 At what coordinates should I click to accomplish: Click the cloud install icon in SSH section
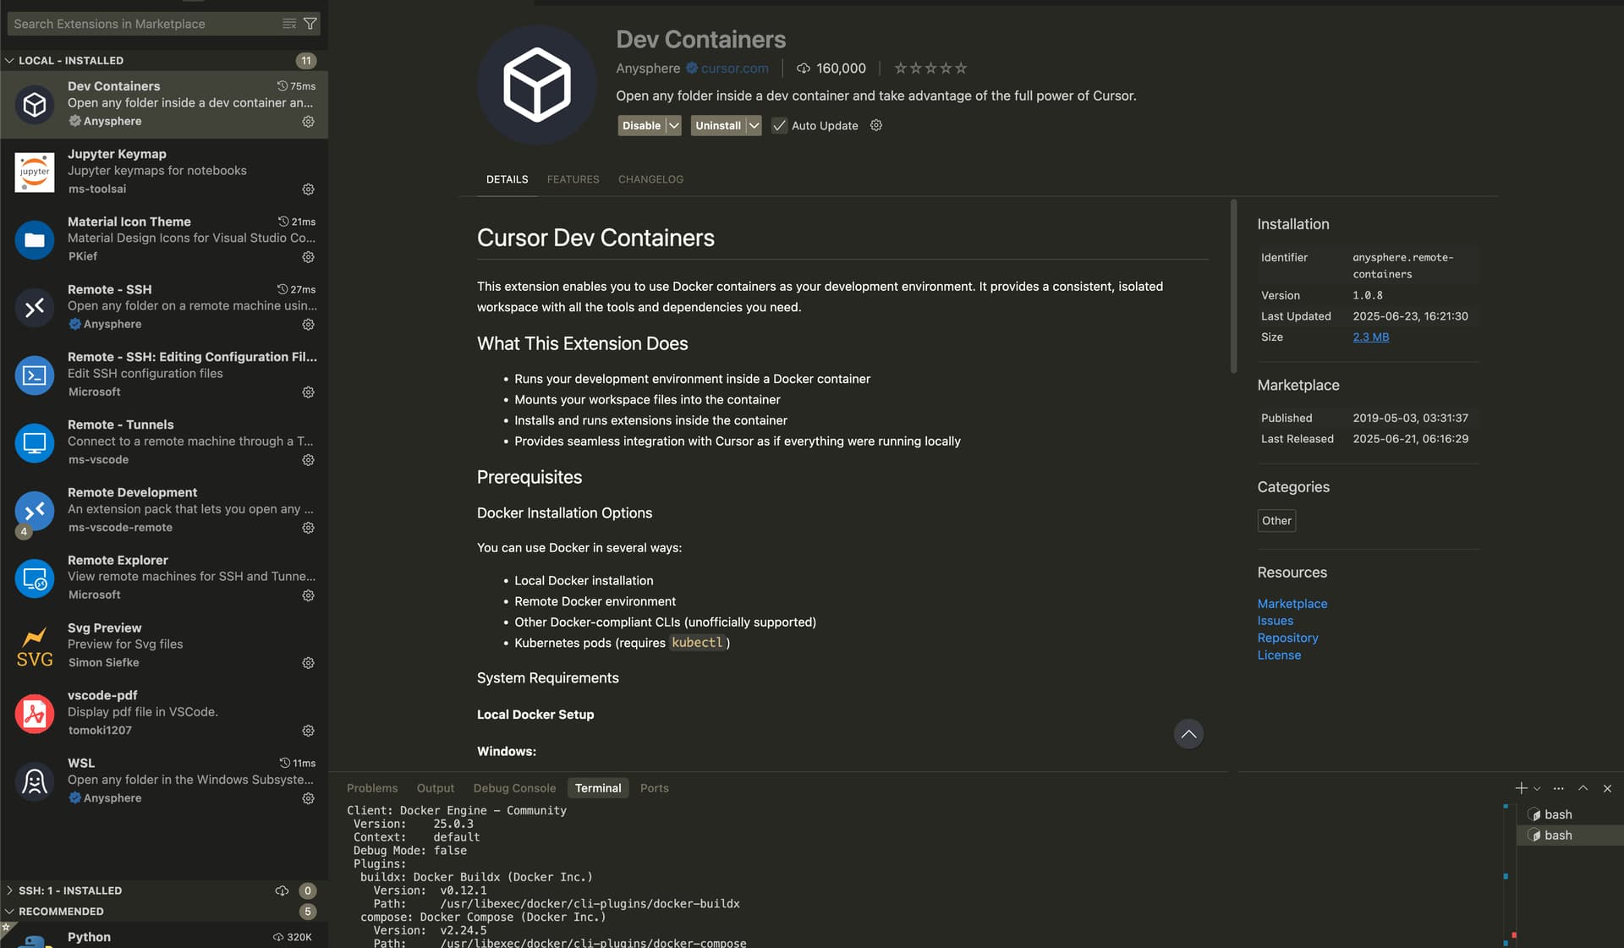(x=282, y=890)
